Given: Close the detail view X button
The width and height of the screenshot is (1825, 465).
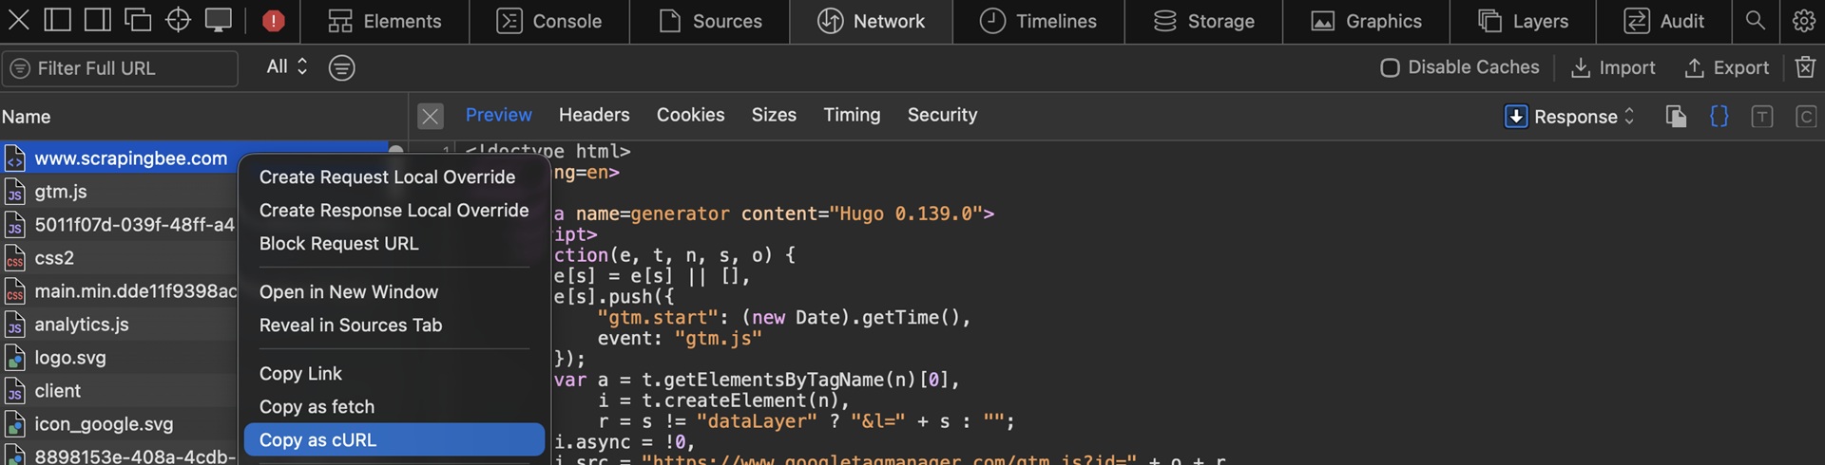Looking at the screenshot, I should point(431,116).
